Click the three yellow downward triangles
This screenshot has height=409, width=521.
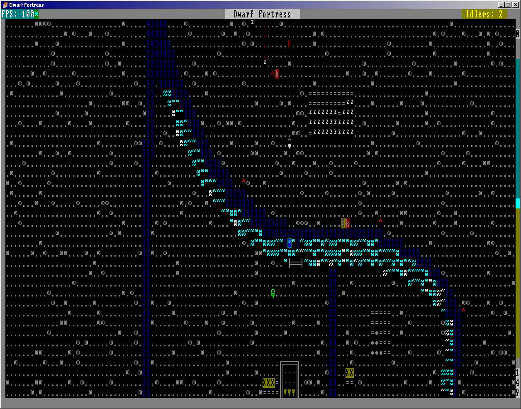pos(290,392)
